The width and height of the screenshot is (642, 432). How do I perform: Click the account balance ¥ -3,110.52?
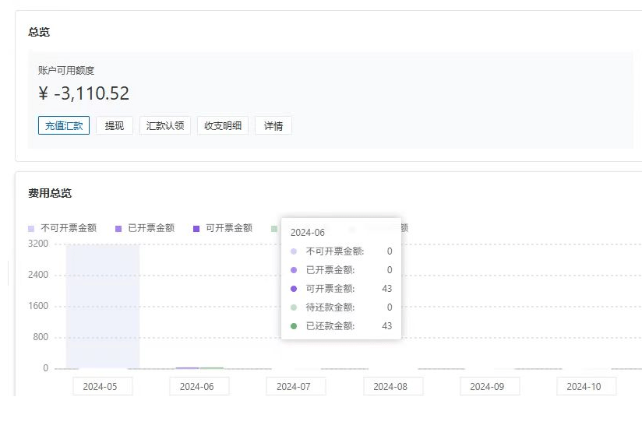[x=84, y=94]
